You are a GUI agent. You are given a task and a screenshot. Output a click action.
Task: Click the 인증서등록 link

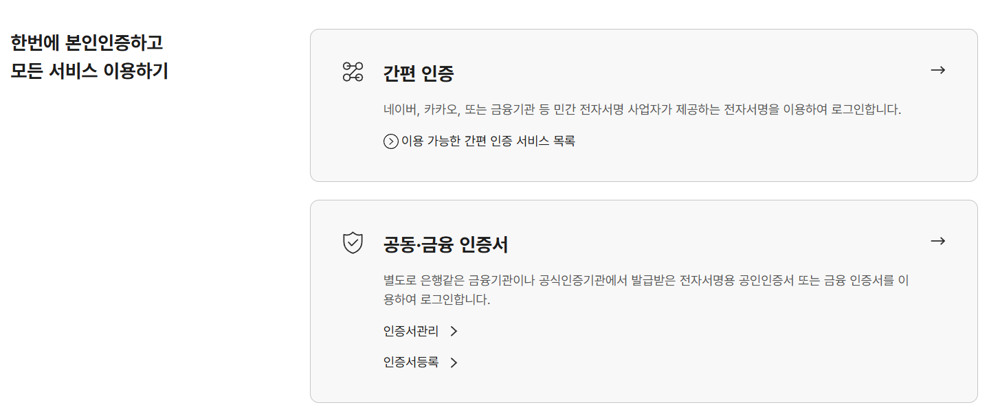point(411,362)
